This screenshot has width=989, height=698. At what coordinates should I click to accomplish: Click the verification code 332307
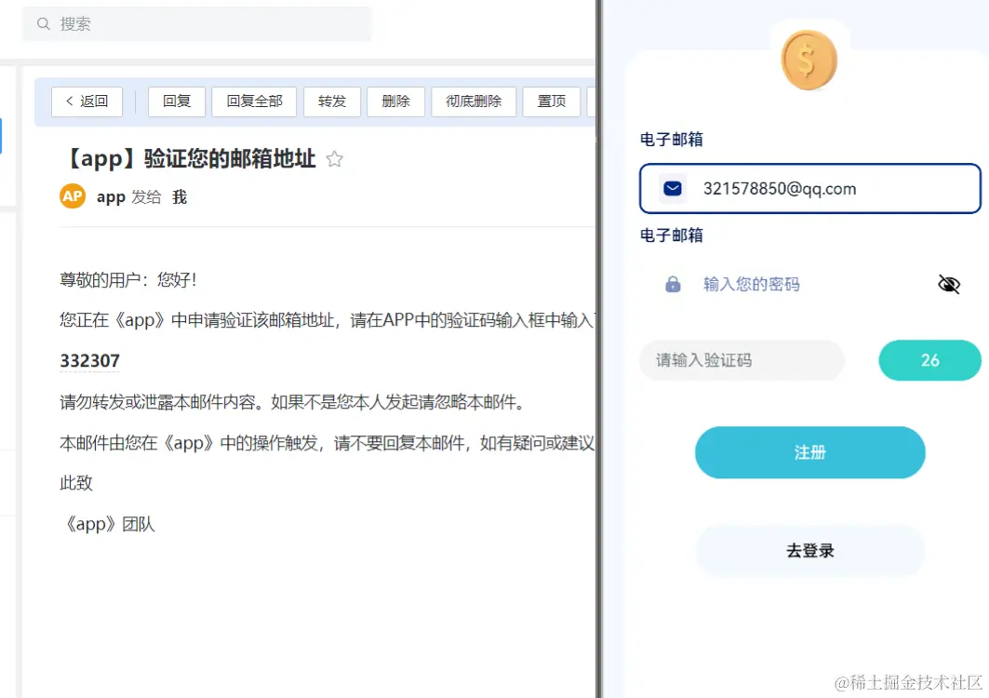[89, 361]
